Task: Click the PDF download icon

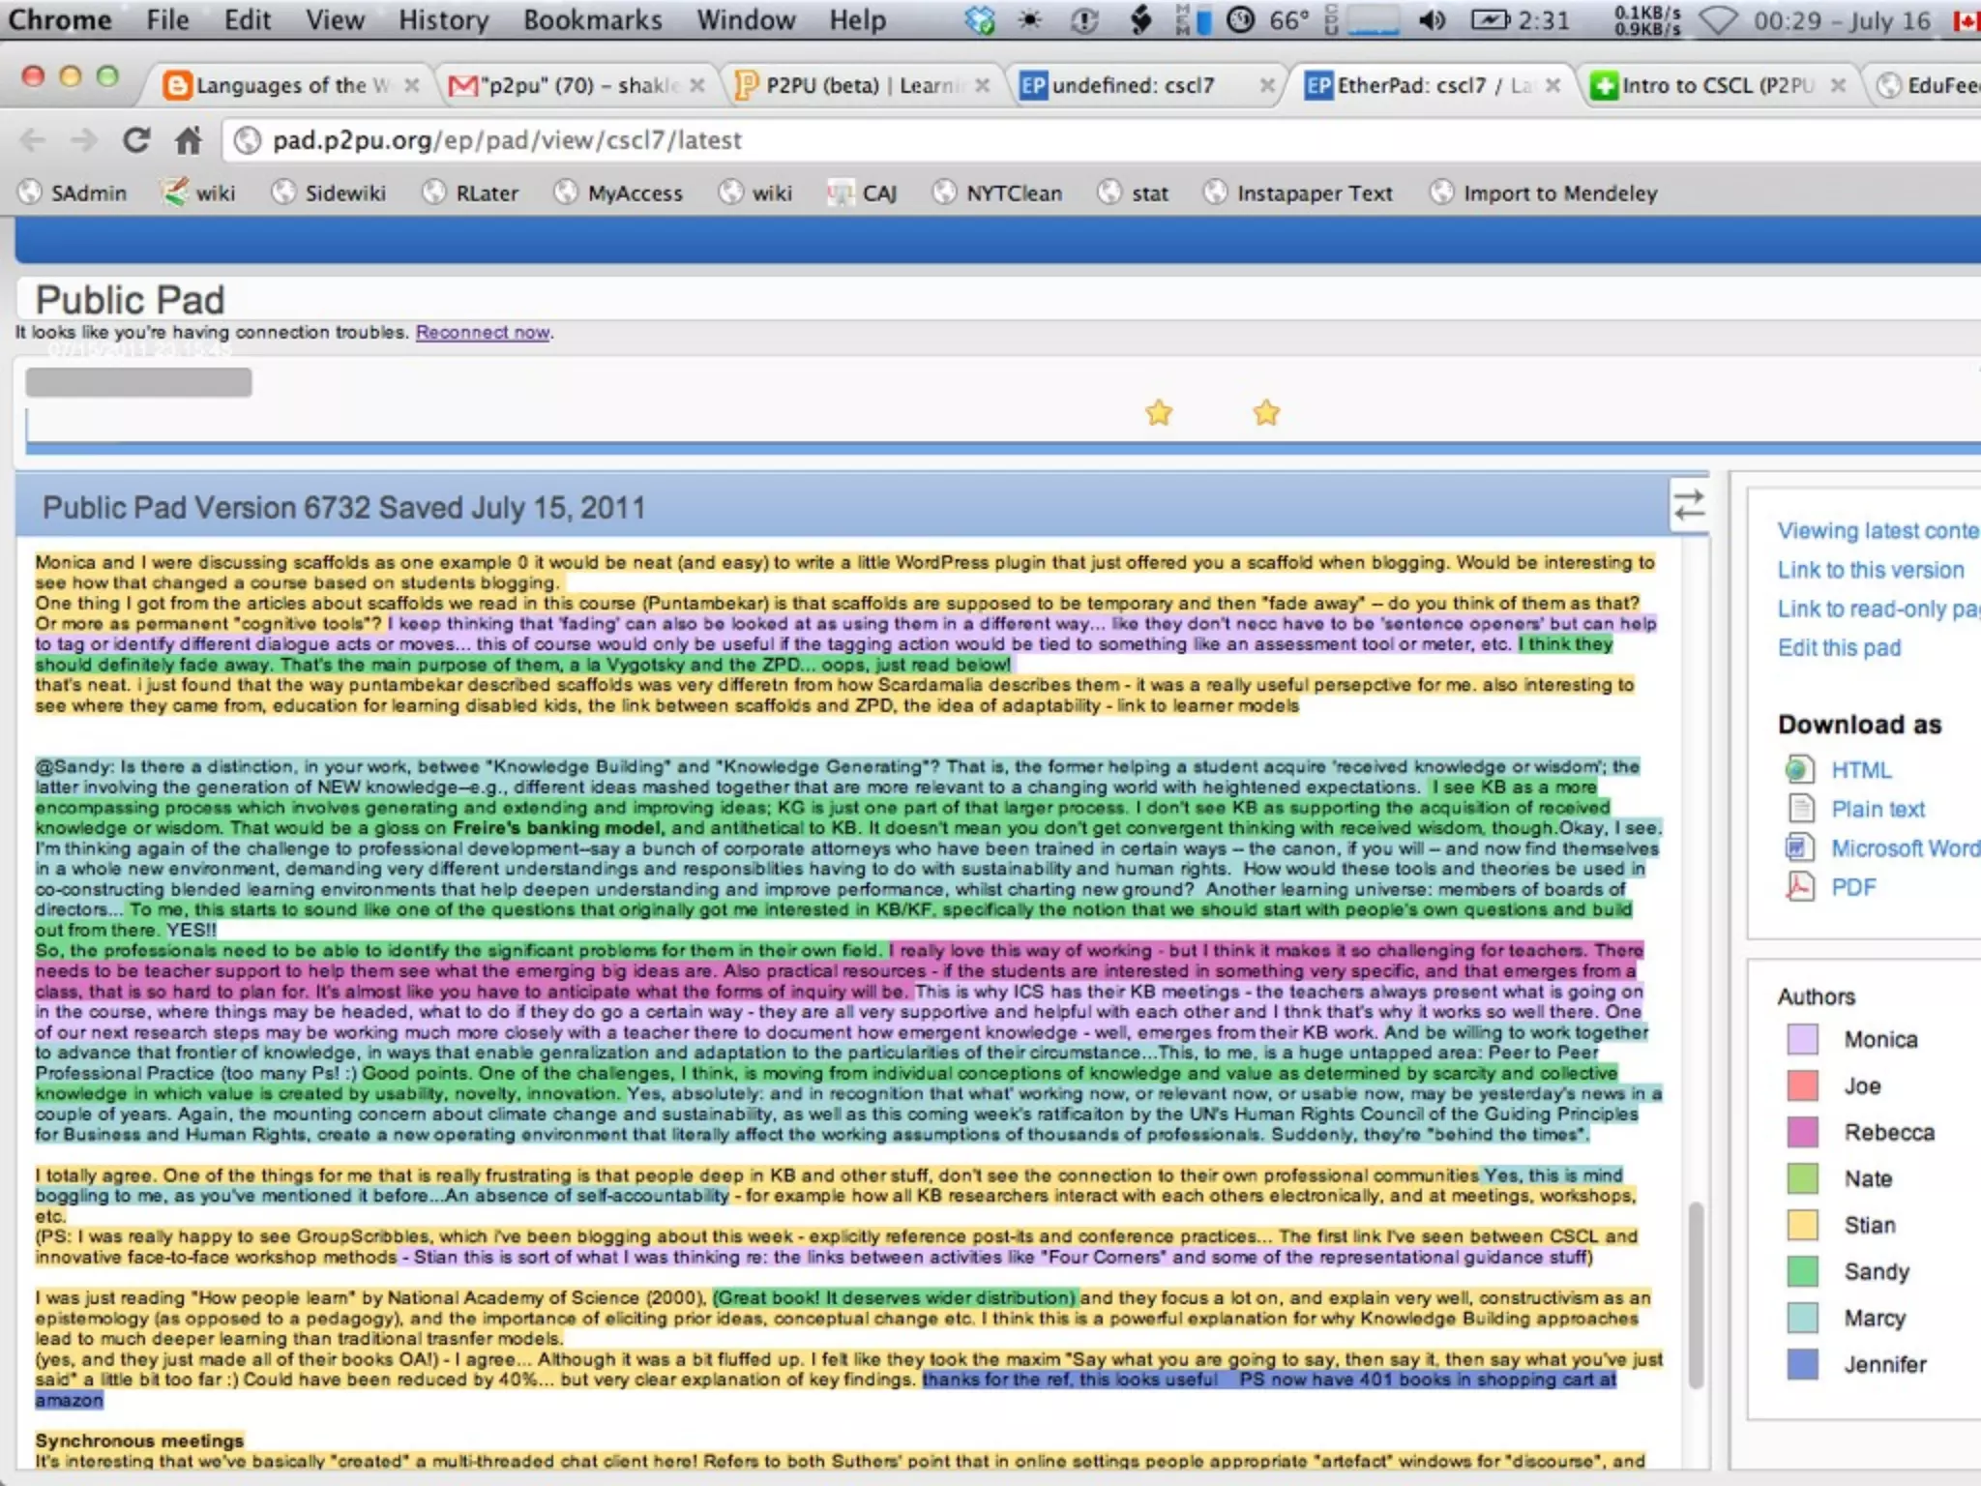Action: 1799,886
